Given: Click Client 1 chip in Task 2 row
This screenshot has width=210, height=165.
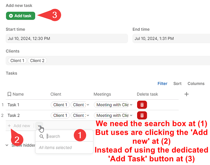Looking at the screenshot, I should click(x=60, y=115).
